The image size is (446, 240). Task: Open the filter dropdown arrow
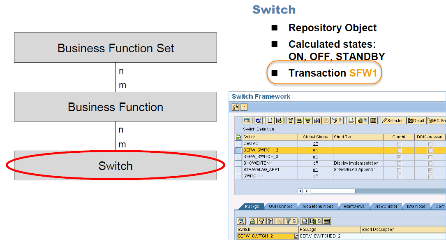click(340, 121)
